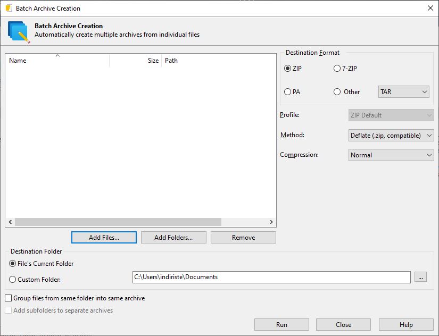The image size is (439, 336).
Task: Enable Group files from same folder checkbox
Action: pyautogui.click(x=9, y=298)
